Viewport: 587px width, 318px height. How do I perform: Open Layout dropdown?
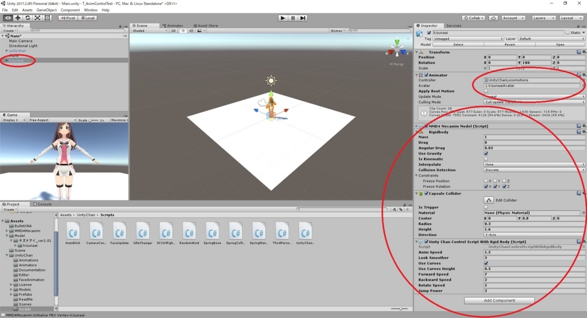(570, 18)
